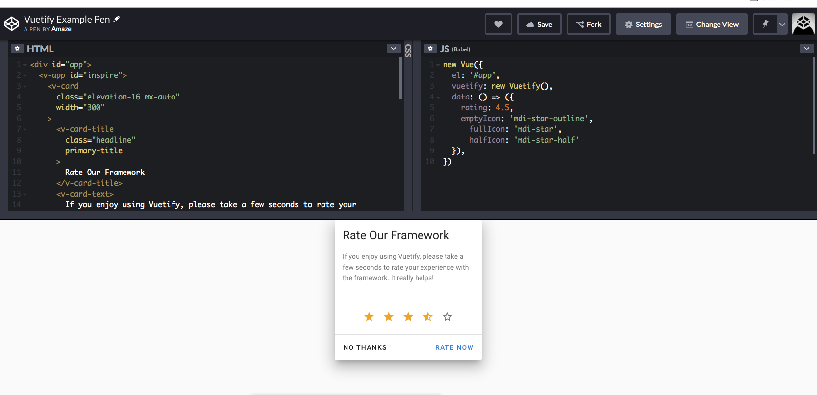Open the user avatar menu
This screenshot has width=817, height=395.
[x=803, y=24]
